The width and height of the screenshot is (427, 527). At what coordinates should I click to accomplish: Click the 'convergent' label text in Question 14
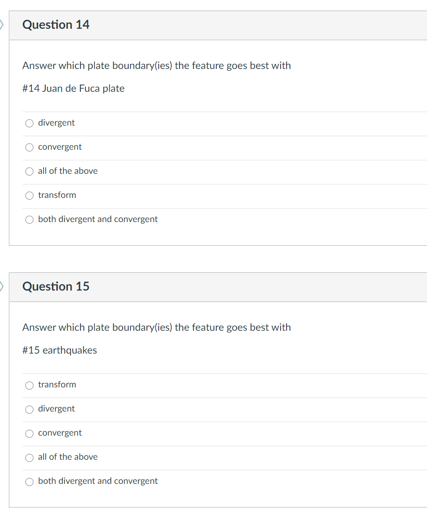[60, 147]
